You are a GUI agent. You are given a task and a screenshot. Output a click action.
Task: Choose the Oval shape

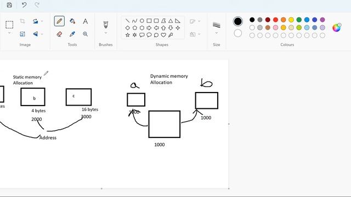(142, 21)
